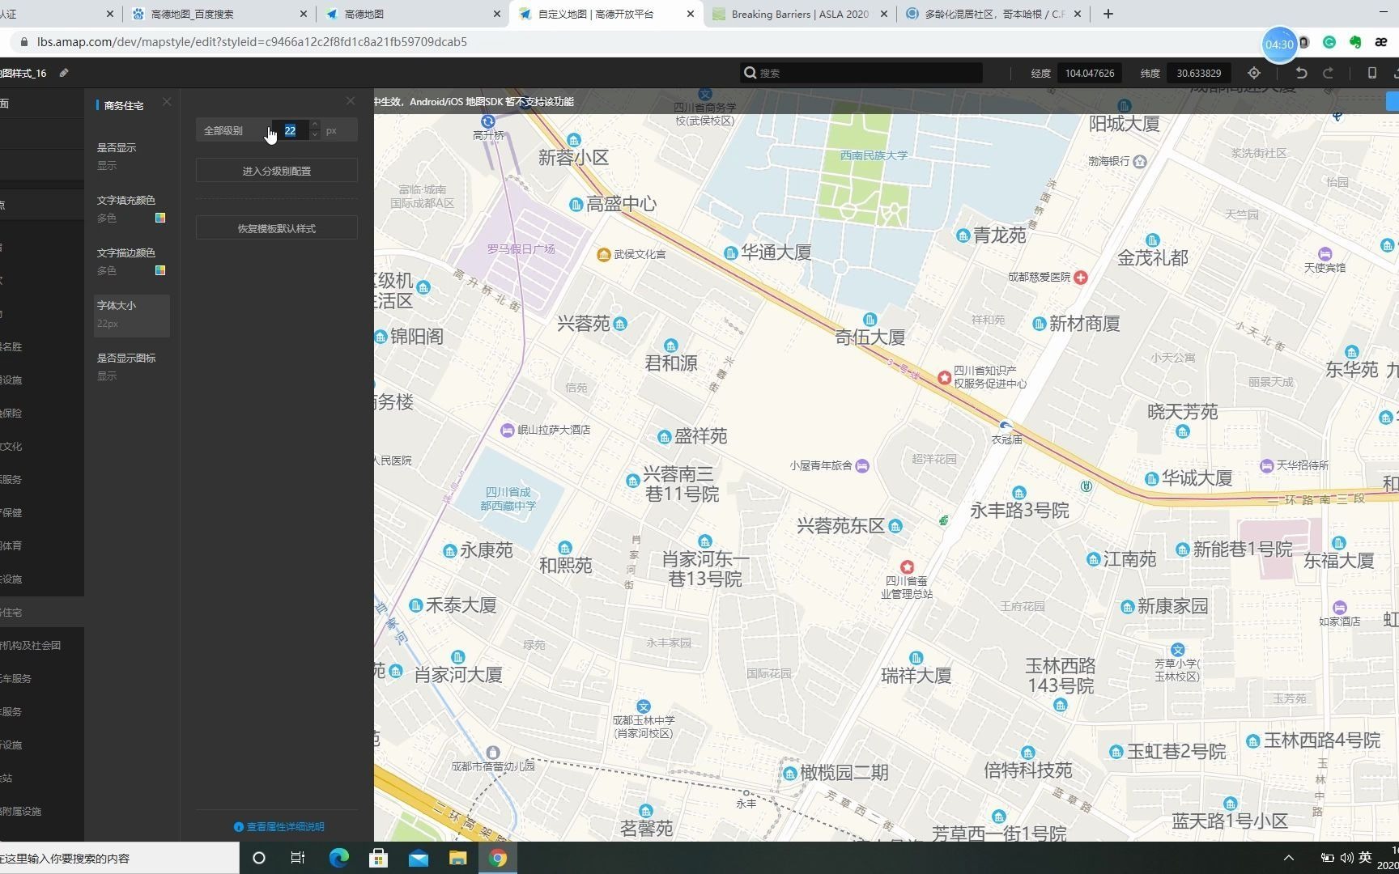This screenshot has width=1399, height=874.
Task: Select the 是否显示图标 property
Action: pyautogui.click(x=131, y=367)
